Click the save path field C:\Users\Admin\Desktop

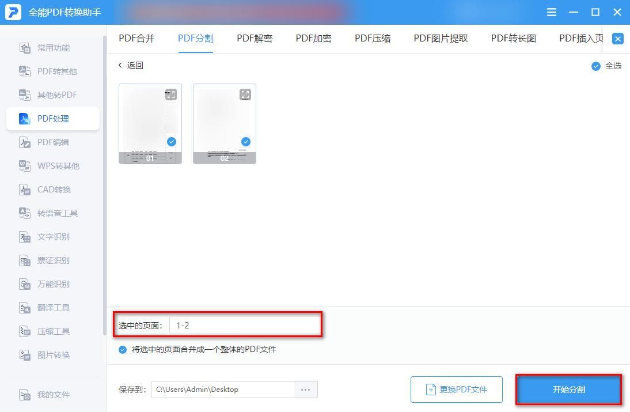223,390
